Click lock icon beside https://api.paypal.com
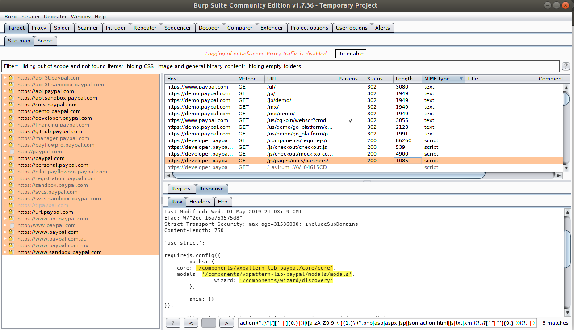The width and height of the screenshot is (574, 330). click(12, 91)
